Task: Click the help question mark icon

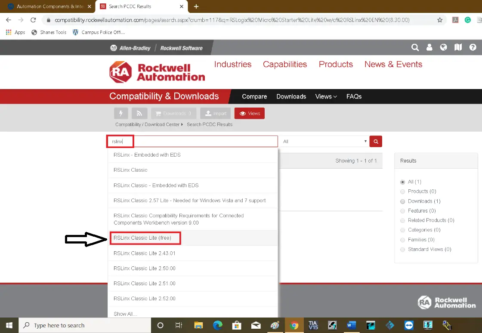Action: (473, 47)
